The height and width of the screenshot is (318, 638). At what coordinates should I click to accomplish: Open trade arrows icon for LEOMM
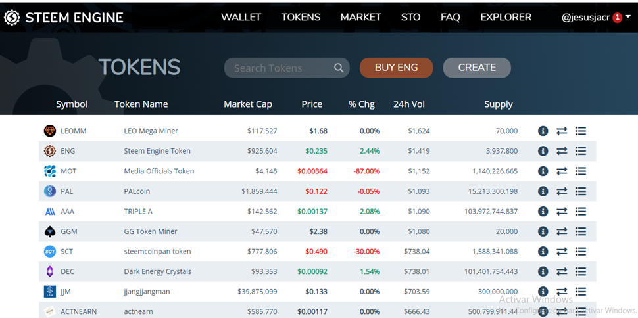point(562,131)
